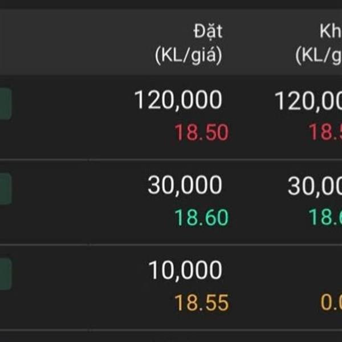This screenshot has width=342, height=342.
Task: Open the order with quantity 10,000
Action: coord(185,270)
